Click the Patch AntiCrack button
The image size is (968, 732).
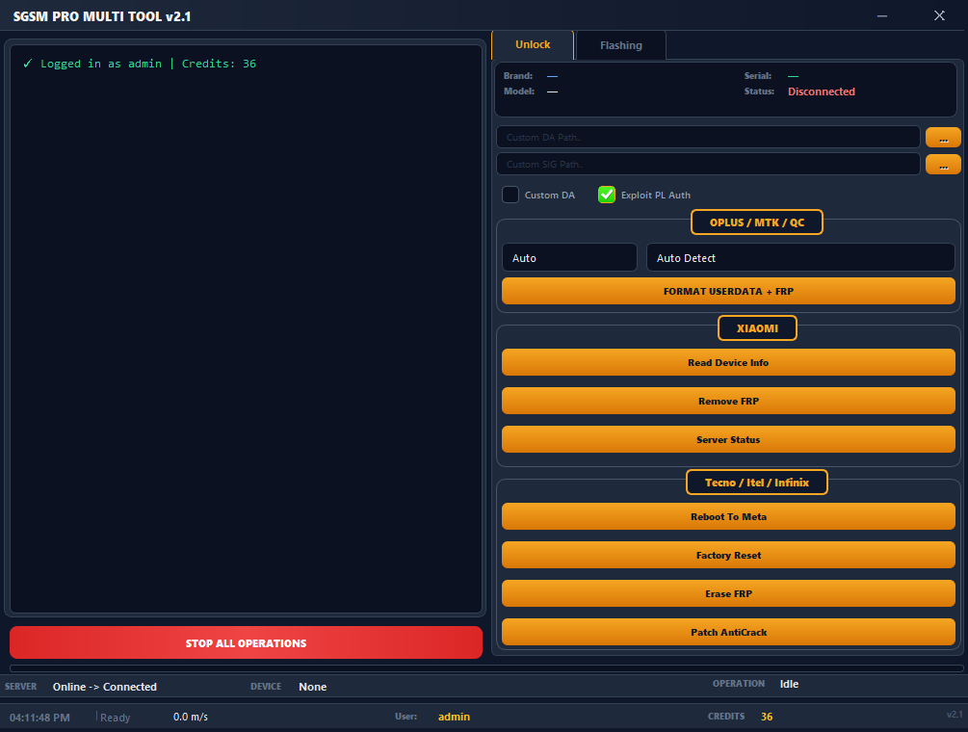click(728, 632)
